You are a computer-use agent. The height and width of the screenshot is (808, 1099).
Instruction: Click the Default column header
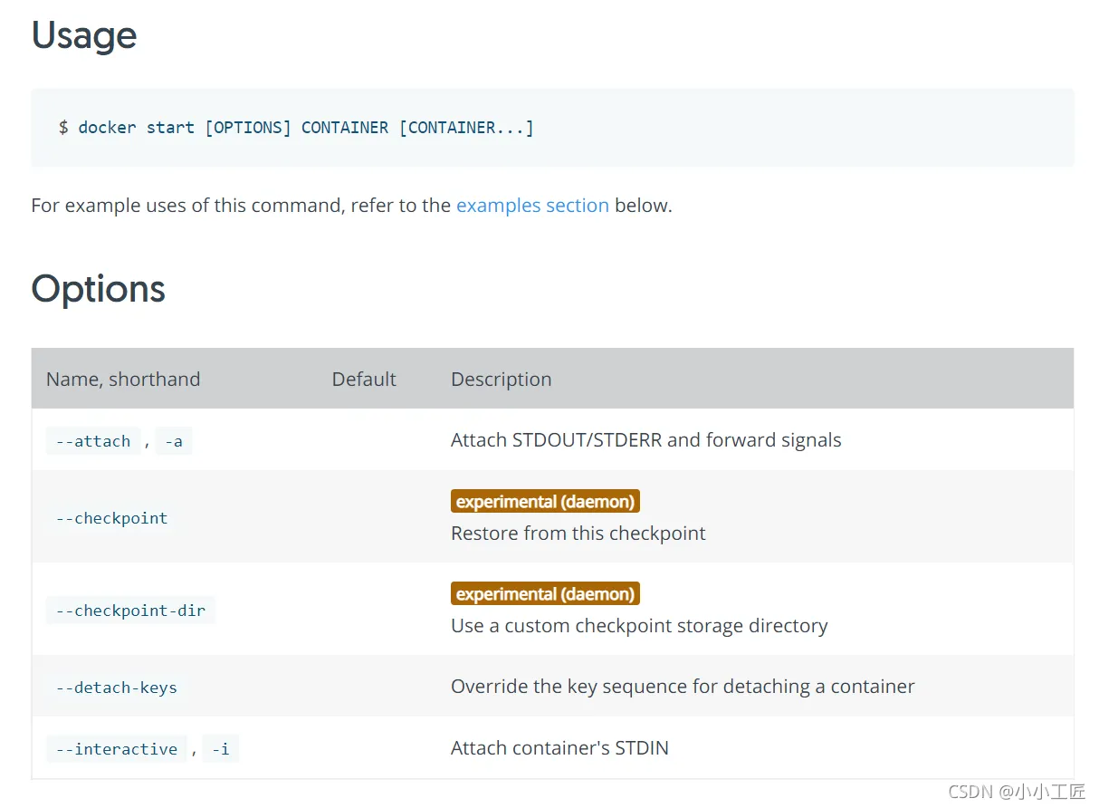(364, 380)
